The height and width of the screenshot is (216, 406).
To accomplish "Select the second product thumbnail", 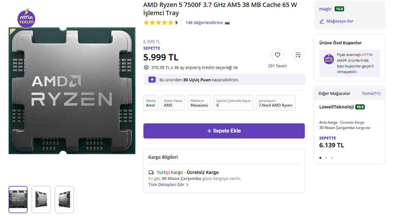I will pos(41,199).
